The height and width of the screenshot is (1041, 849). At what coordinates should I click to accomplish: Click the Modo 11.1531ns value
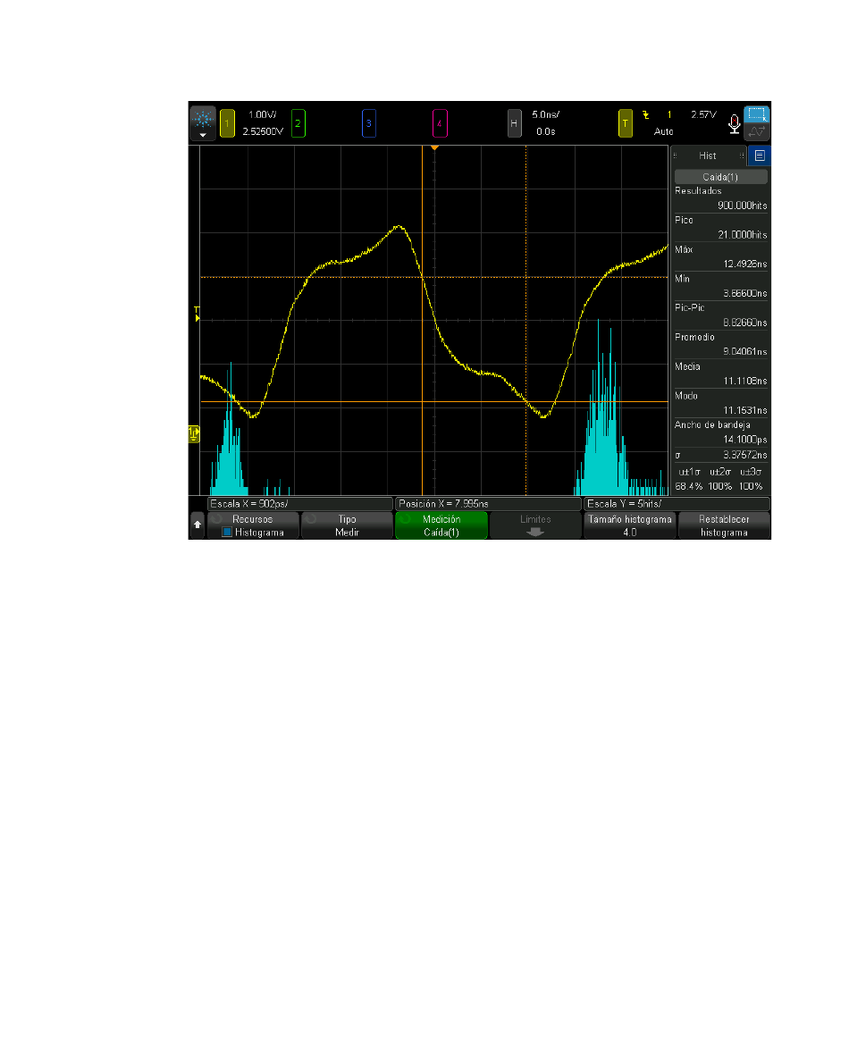click(x=744, y=410)
